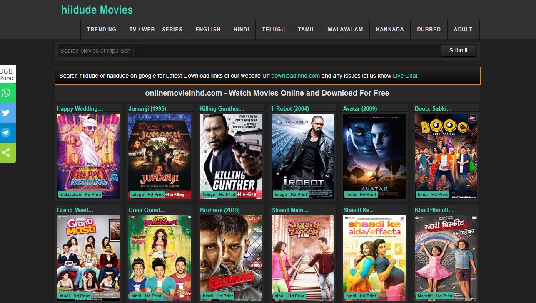Select the Avatar poster thumbnail

pos(374,156)
